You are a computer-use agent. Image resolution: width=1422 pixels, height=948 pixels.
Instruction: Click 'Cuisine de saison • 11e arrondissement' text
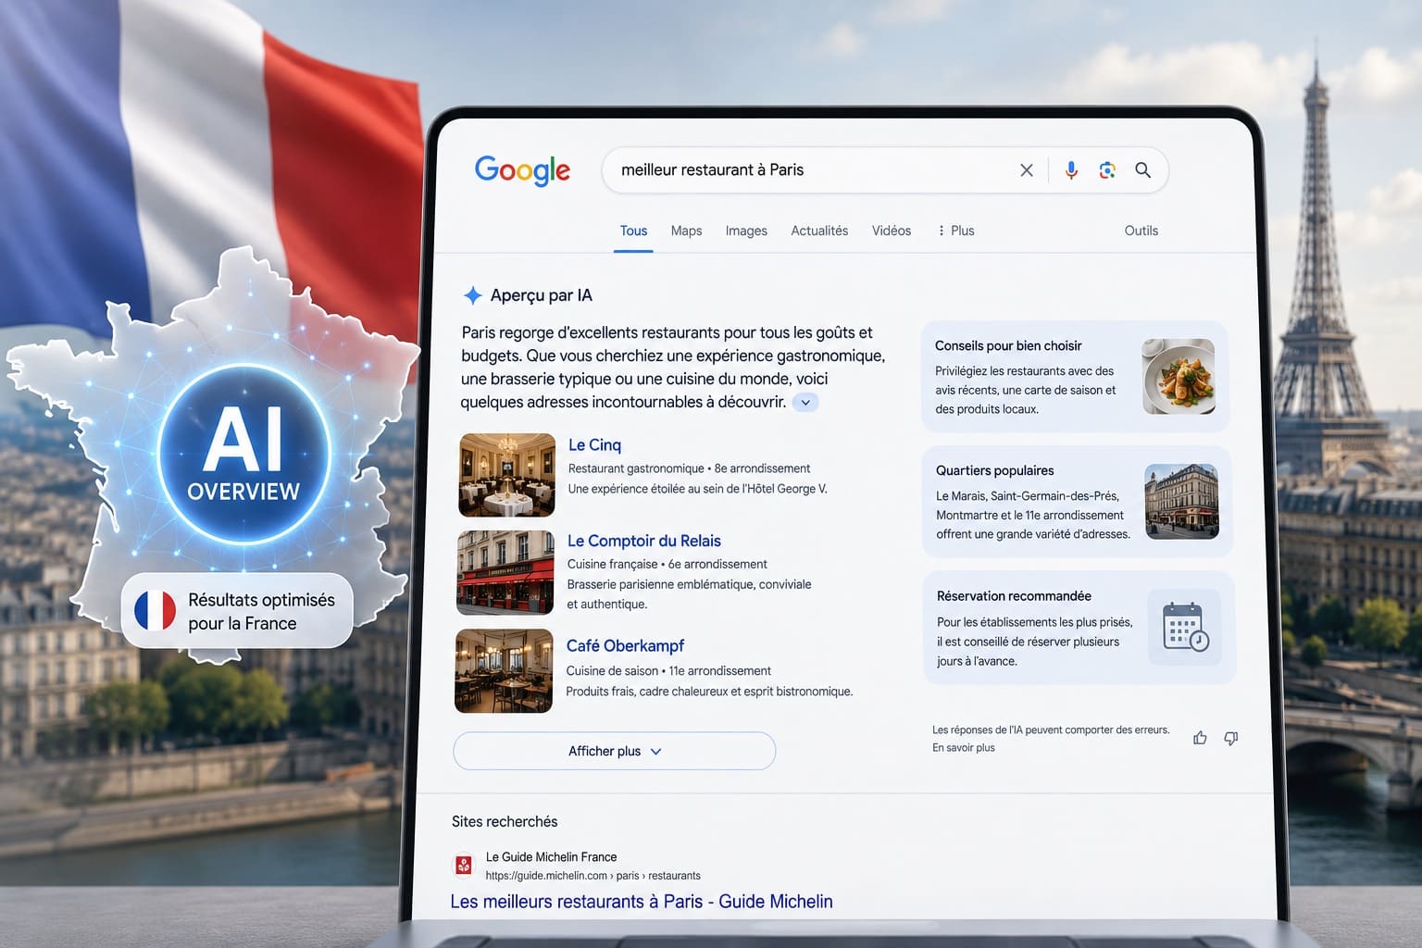[668, 670]
